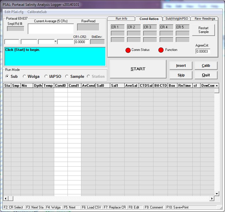Click the Restart Sample button

tap(203, 30)
